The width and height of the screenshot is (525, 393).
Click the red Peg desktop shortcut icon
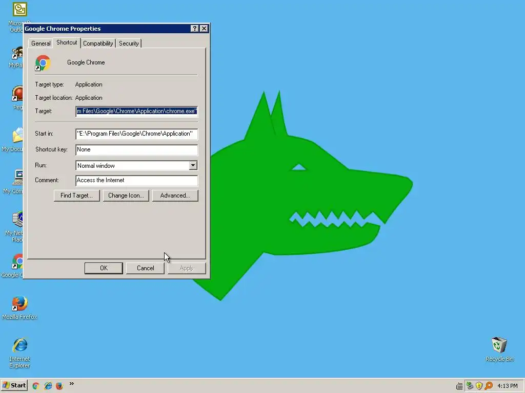coord(17,93)
